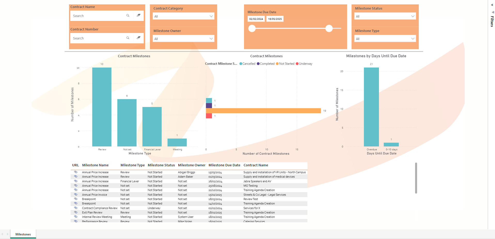Click the Cancelled legend color marker
The image size is (495, 239).
pyautogui.click(x=241, y=64)
